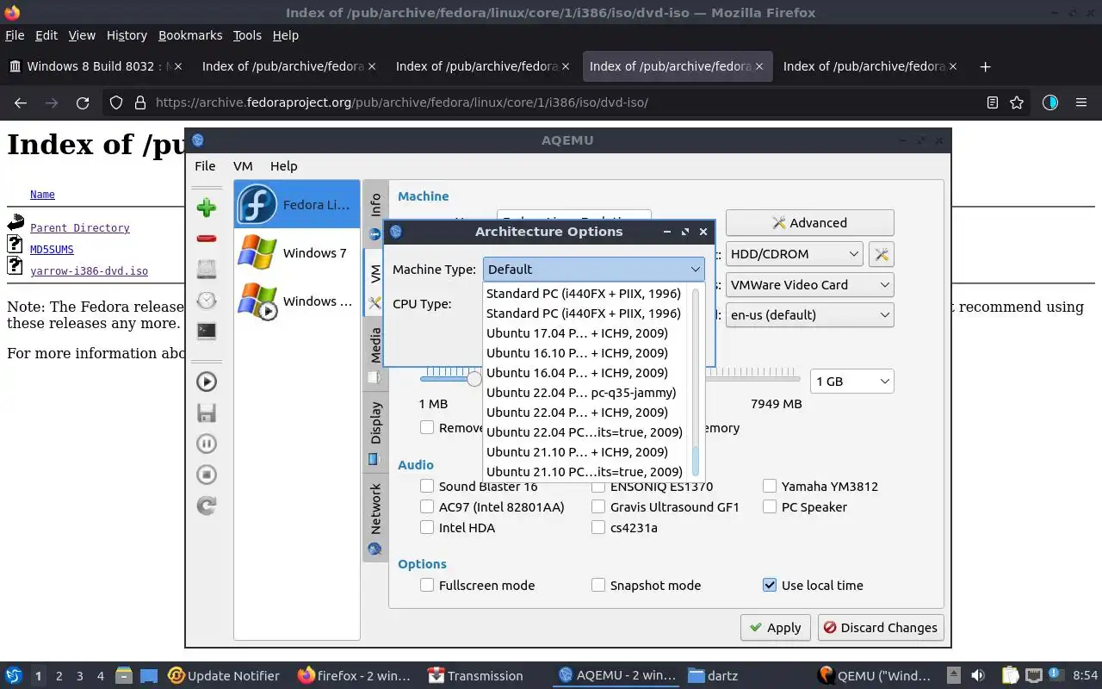Stop the VM with the stop icon
This screenshot has width=1102, height=689.
point(207,475)
